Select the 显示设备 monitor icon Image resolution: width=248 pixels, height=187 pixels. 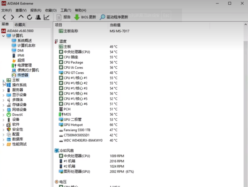click(x=9, y=95)
